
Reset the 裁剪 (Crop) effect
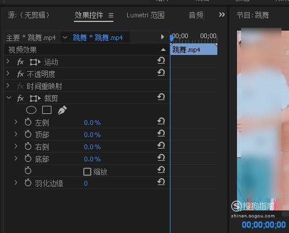pyautogui.click(x=161, y=97)
